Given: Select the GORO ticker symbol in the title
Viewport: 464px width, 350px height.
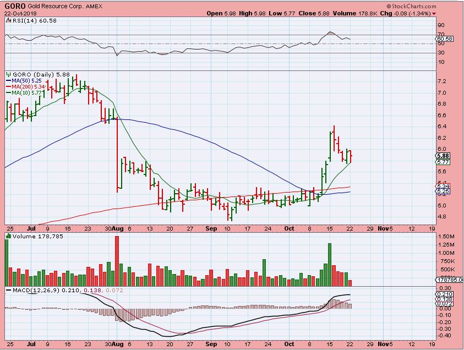Looking at the screenshot, I should pos(15,6).
